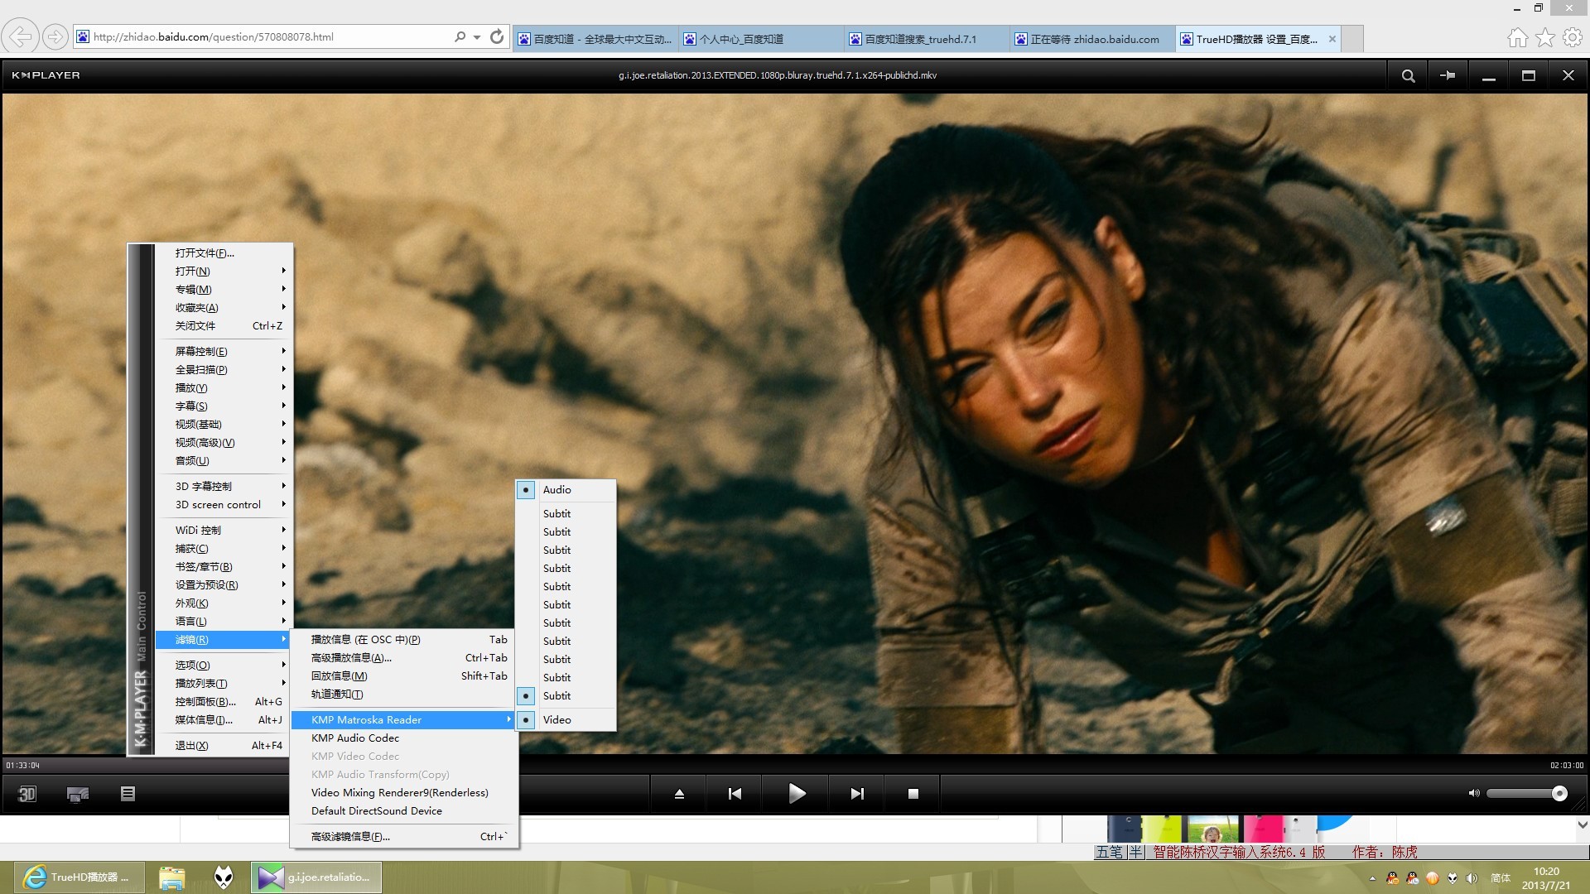Click the video capture camera icon
This screenshot has width=1590, height=894.
pyautogui.click(x=78, y=794)
